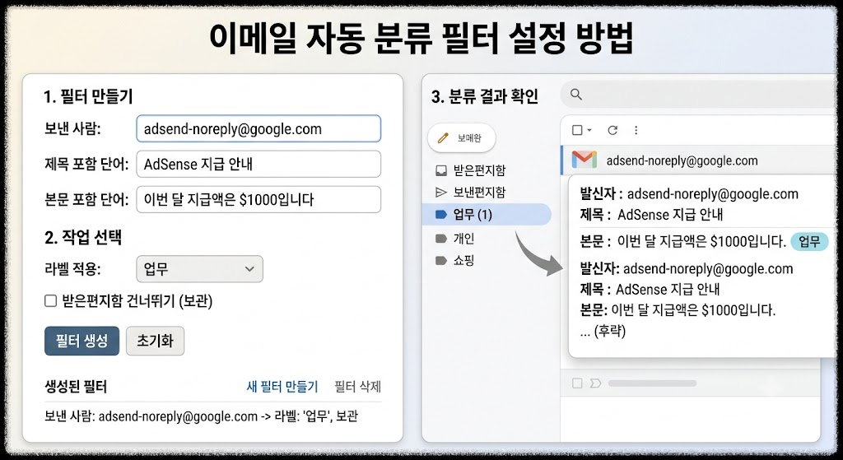
Task: Open the 보낸편지함 folder
Action: pos(471,193)
